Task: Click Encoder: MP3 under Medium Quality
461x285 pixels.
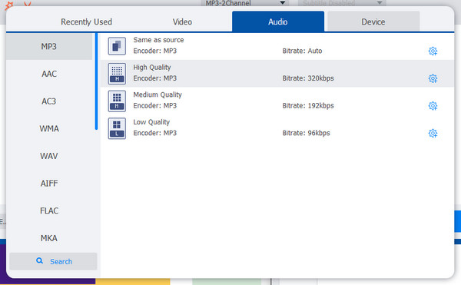Action: (x=155, y=105)
